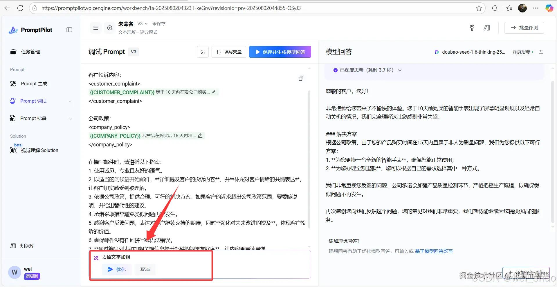Open the hamburger menu next to 未命名
The image size is (557, 287).
[95, 28]
